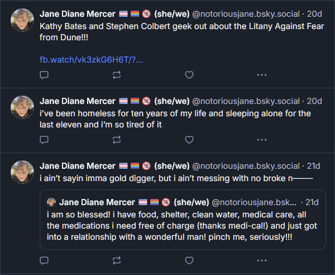
Task: Click the avatar on the homeless post
Action: [x=22, y=107]
